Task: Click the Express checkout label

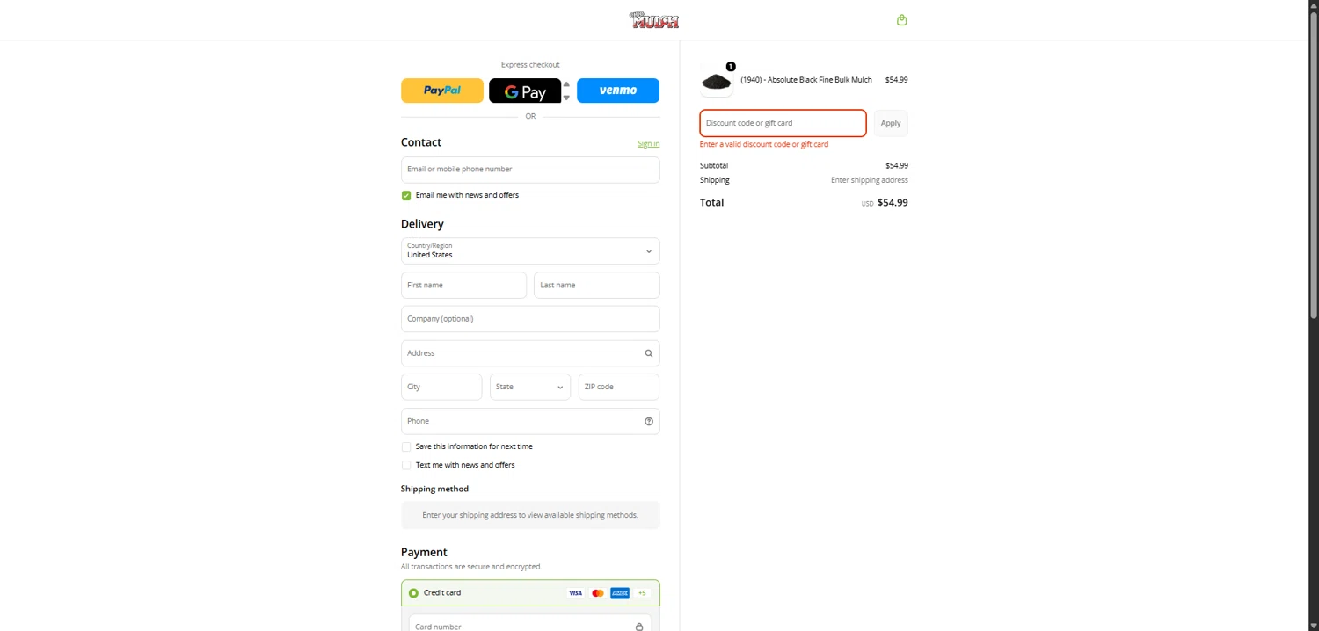Action: pos(530,65)
